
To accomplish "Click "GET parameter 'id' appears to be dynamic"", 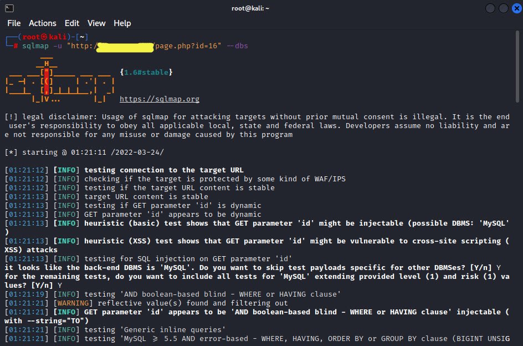I will pos(173,215).
